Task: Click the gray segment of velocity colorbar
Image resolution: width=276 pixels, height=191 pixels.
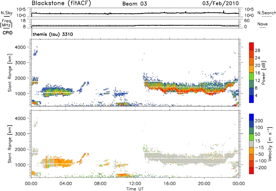Action: point(252,144)
